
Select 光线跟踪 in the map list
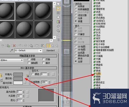[100, 27]
